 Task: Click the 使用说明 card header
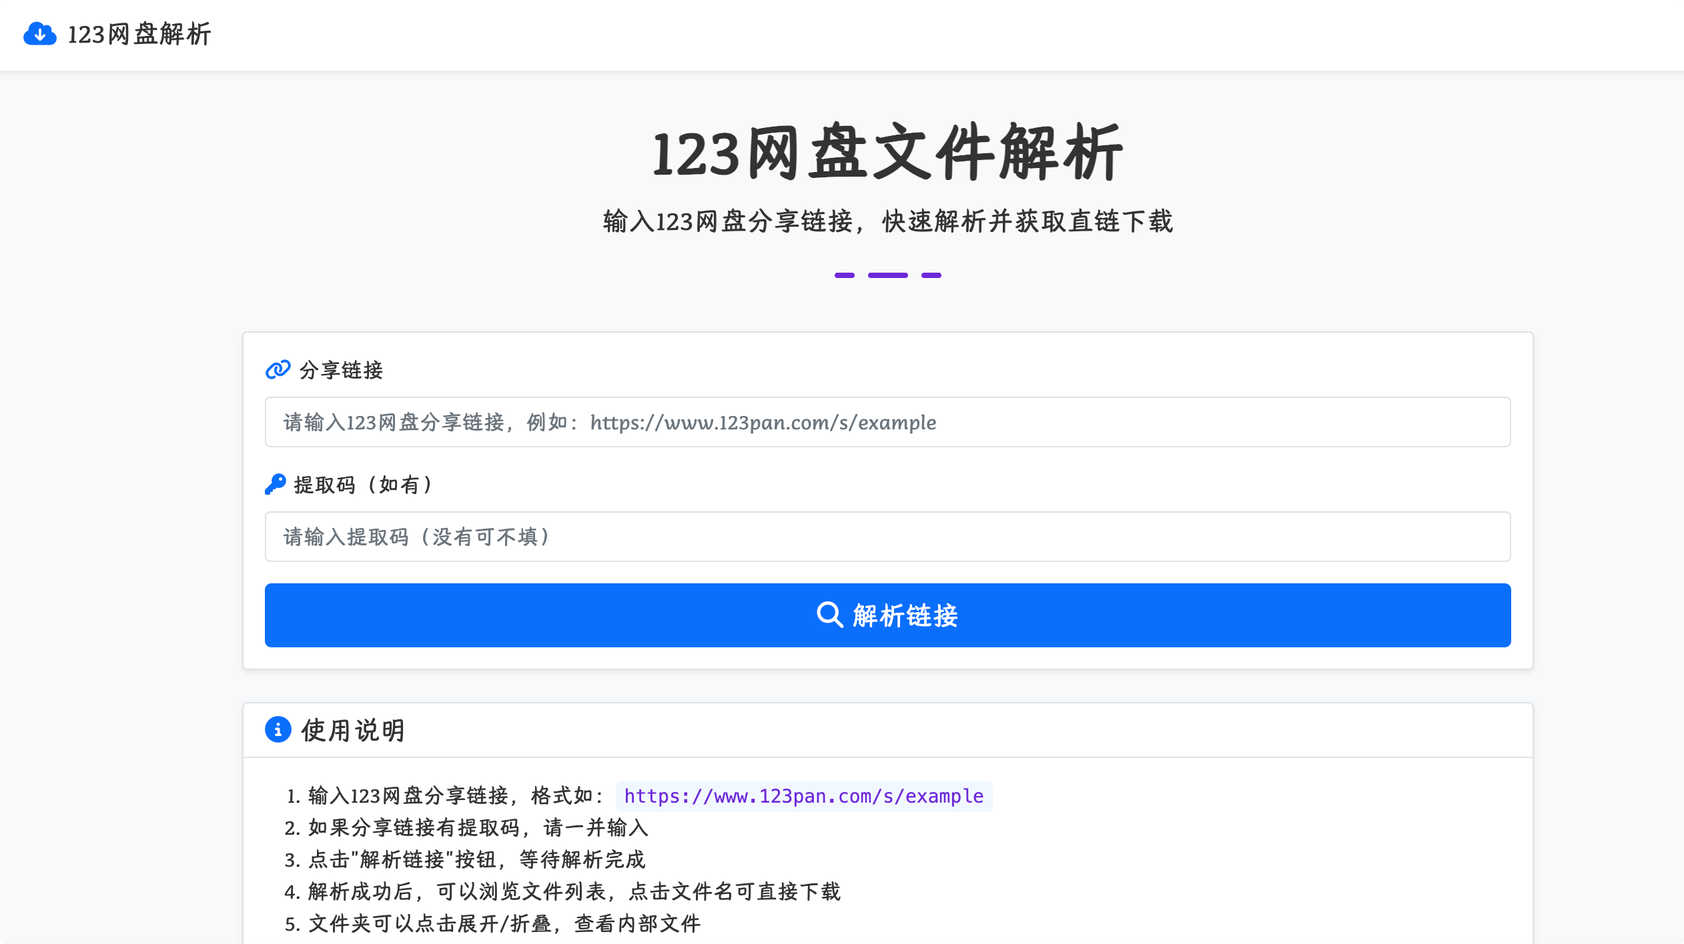354,730
